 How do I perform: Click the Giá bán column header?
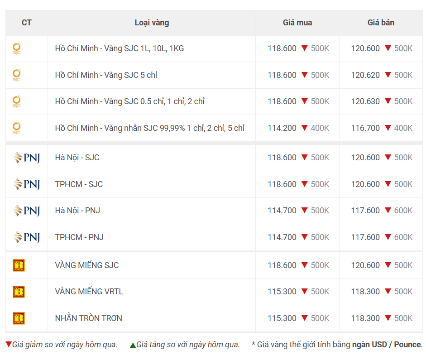coord(381,23)
